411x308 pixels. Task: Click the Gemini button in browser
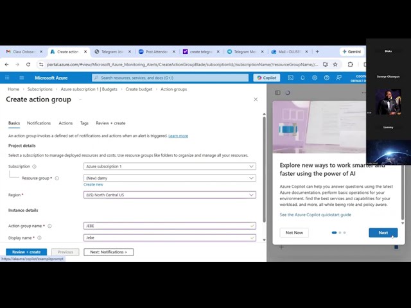click(x=352, y=52)
